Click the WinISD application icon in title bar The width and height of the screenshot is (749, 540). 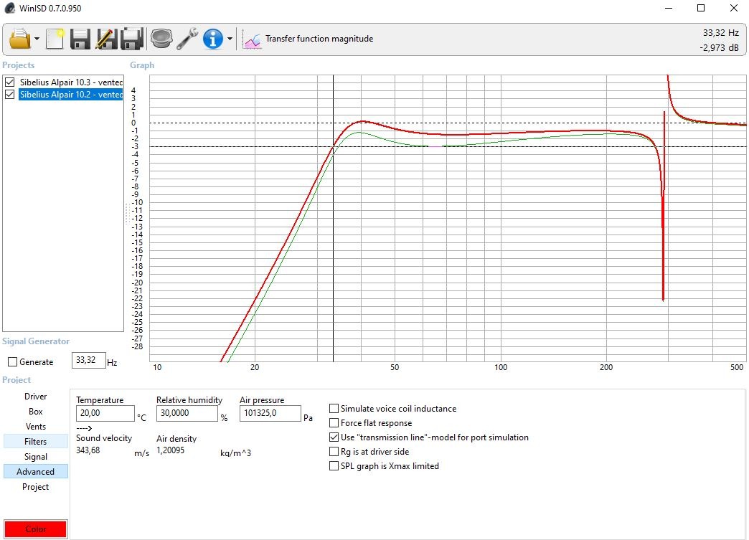tap(9, 8)
